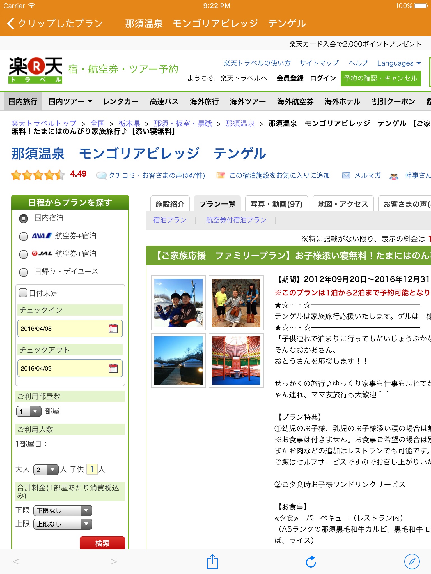Viewport: 431px width, 574px height.
Task: Click the add-to-favorites heart icon
Action: (221, 175)
